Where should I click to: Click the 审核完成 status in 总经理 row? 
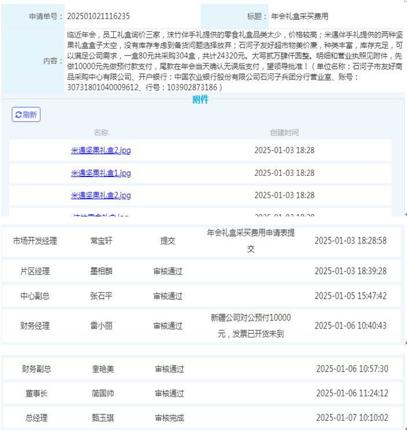[169, 418]
